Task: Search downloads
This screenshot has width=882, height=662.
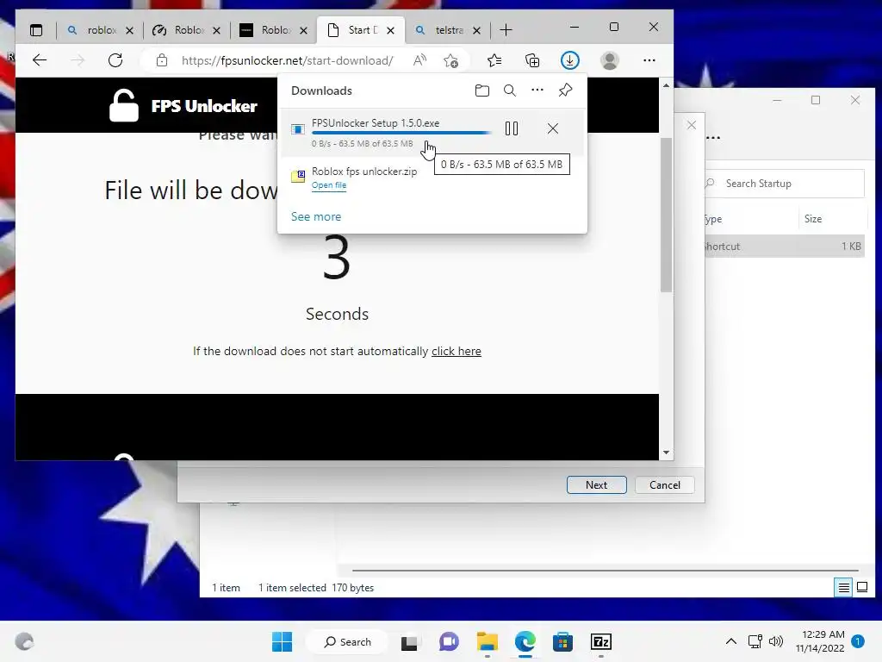Action: (x=510, y=90)
